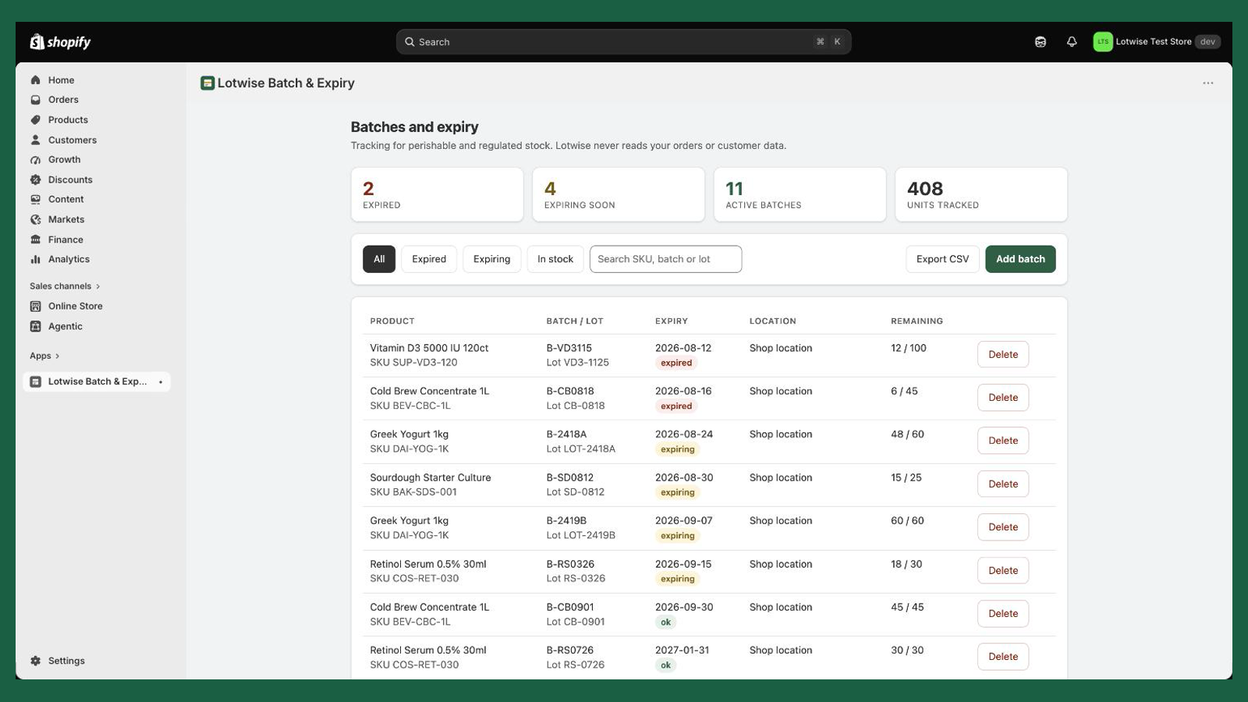Click the Growth gauge icon
This screenshot has height=702, width=1248.
[35, 160]
